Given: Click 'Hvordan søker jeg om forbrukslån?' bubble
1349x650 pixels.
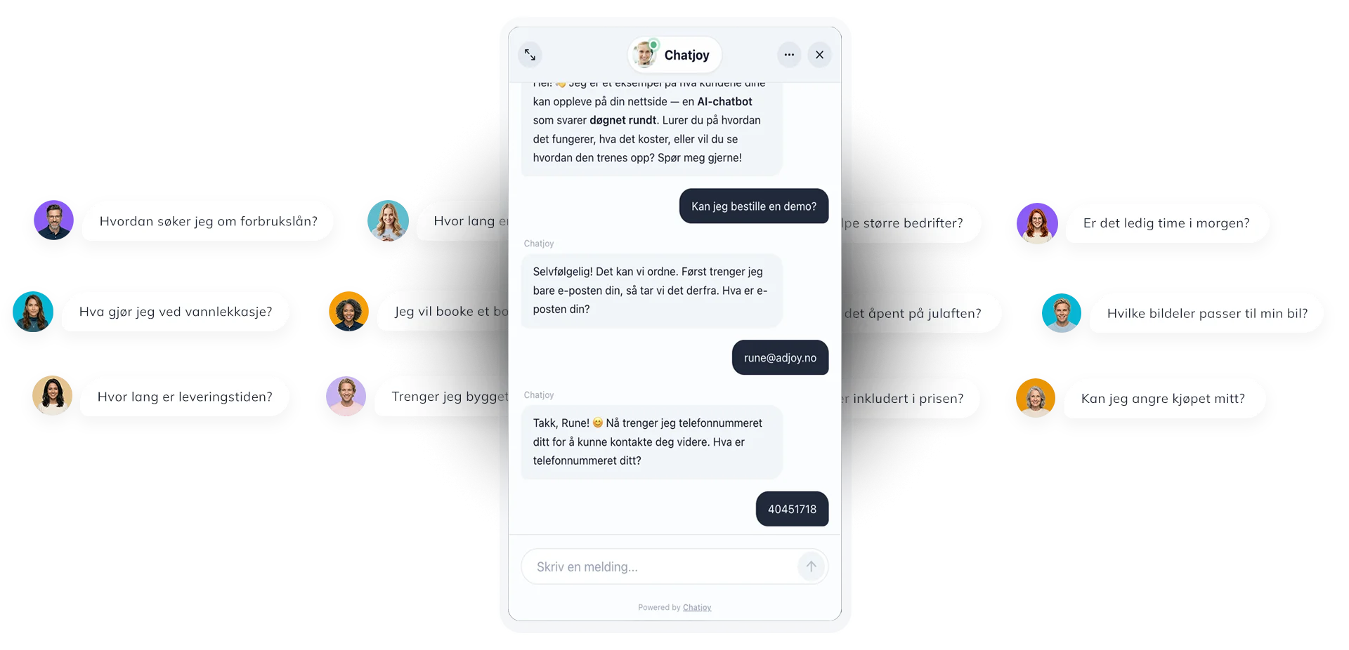Looking at the screenshot, I should pyautogui.click(x=208, y=221).
